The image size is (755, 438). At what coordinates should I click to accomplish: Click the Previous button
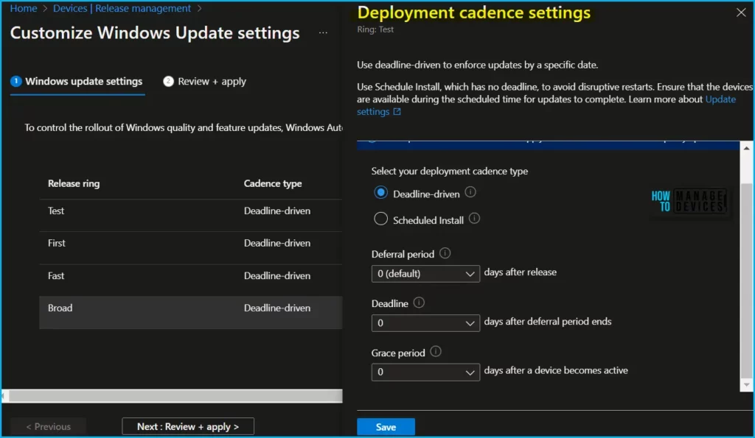pos(48,426)
